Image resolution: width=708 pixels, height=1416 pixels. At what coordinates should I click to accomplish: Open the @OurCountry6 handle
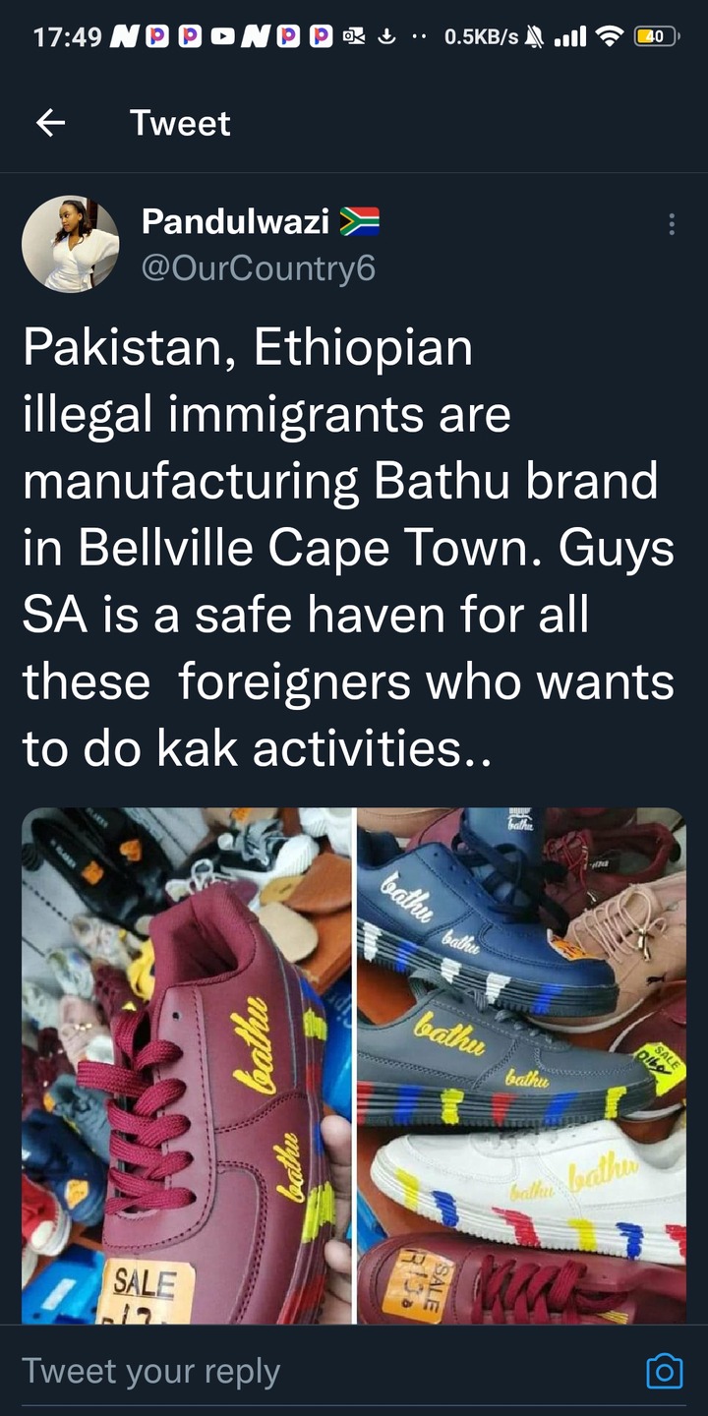click(259, 268)
